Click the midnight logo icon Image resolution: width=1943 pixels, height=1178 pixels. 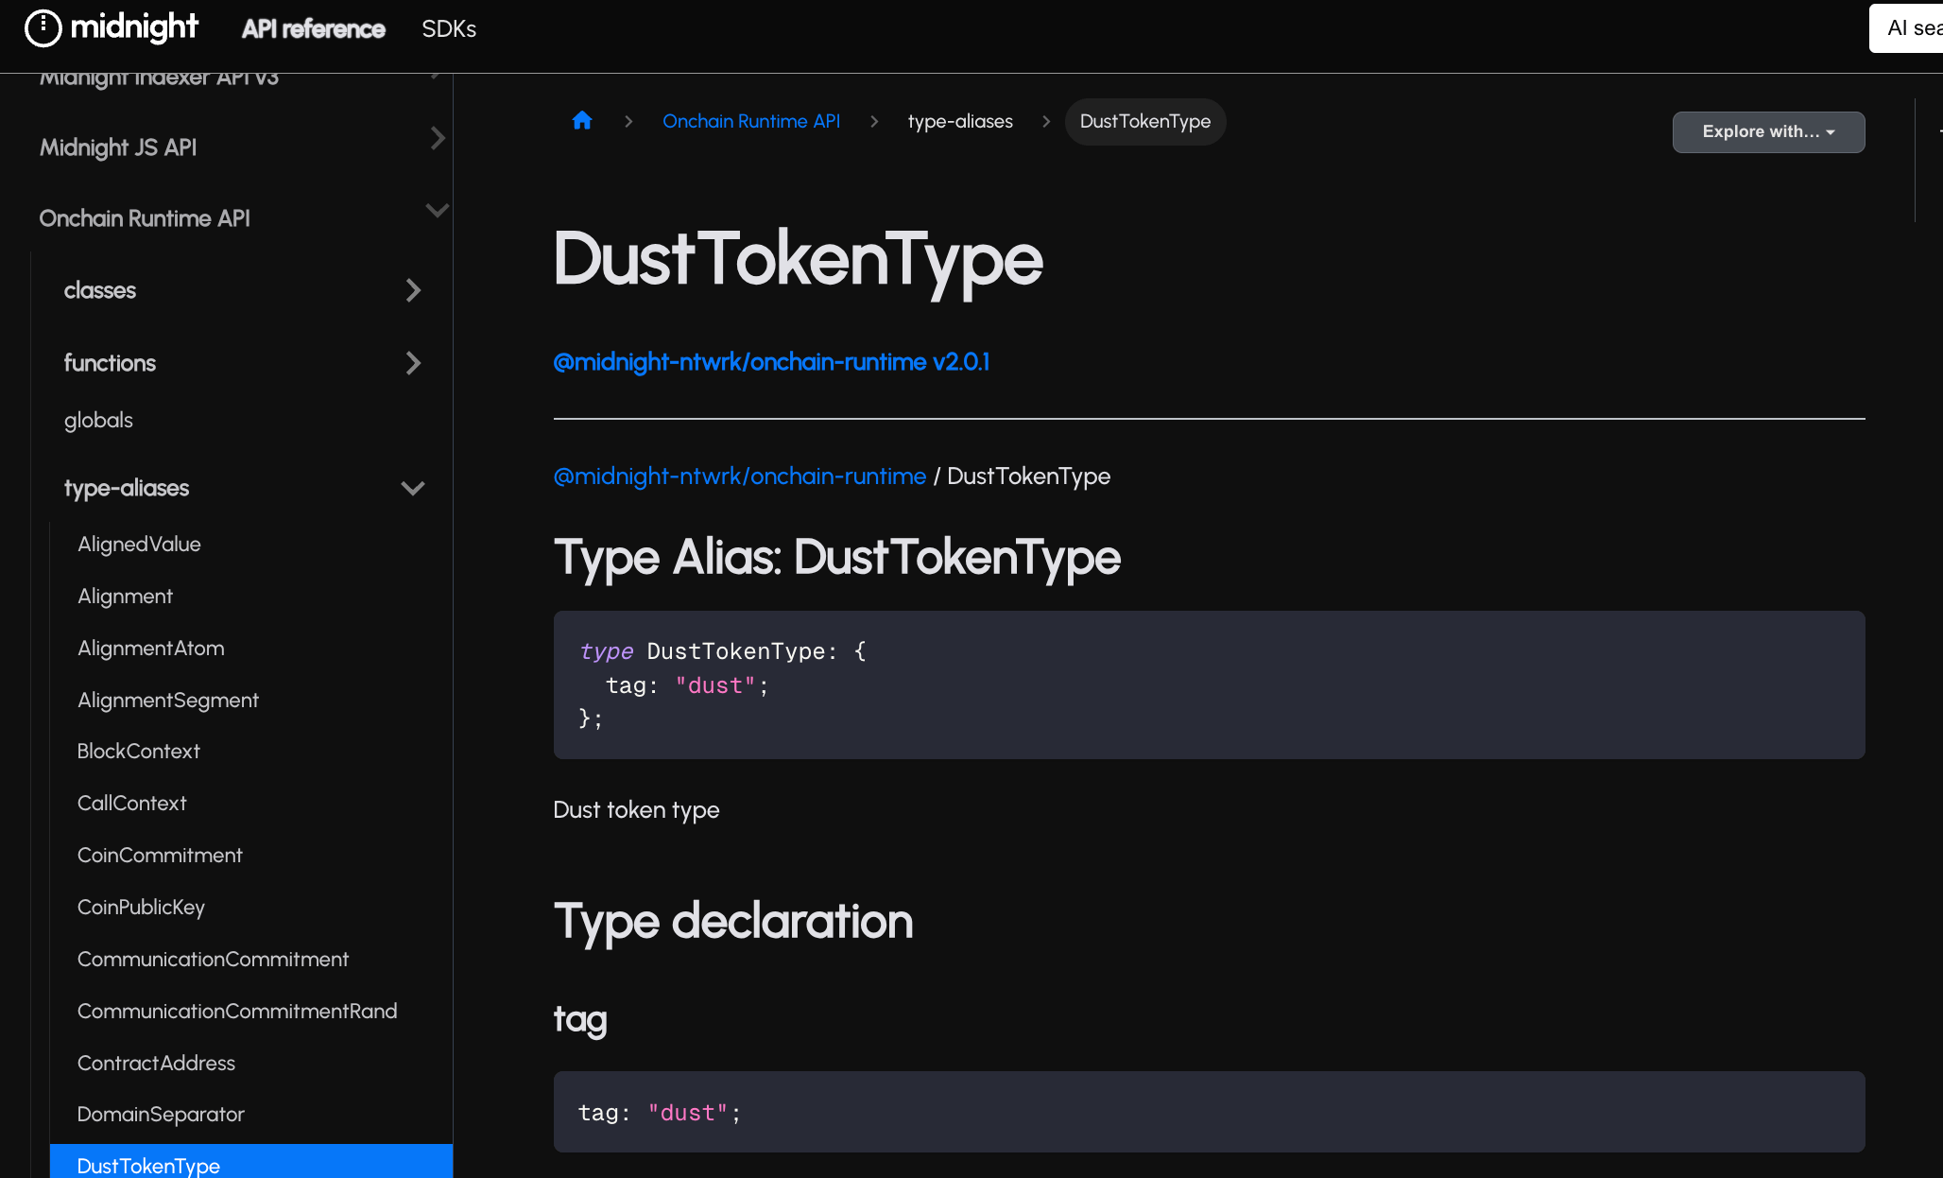43,28
